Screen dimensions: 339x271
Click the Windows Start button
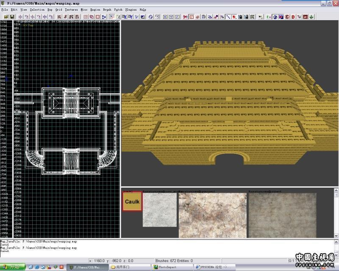click(x=13, y=267)
